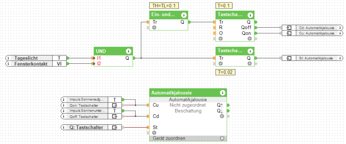The width and height of the screenshot is (346, 144).
Task: Select the T=0.02 parameter label
Action: pyautogui.click(x=225, y=72)
